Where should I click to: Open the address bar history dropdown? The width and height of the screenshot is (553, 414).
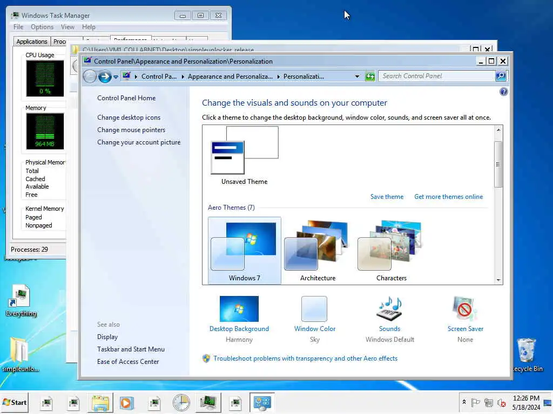click(357, 77)
